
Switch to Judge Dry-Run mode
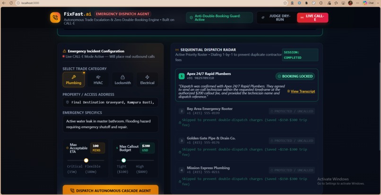coord(277,18)
